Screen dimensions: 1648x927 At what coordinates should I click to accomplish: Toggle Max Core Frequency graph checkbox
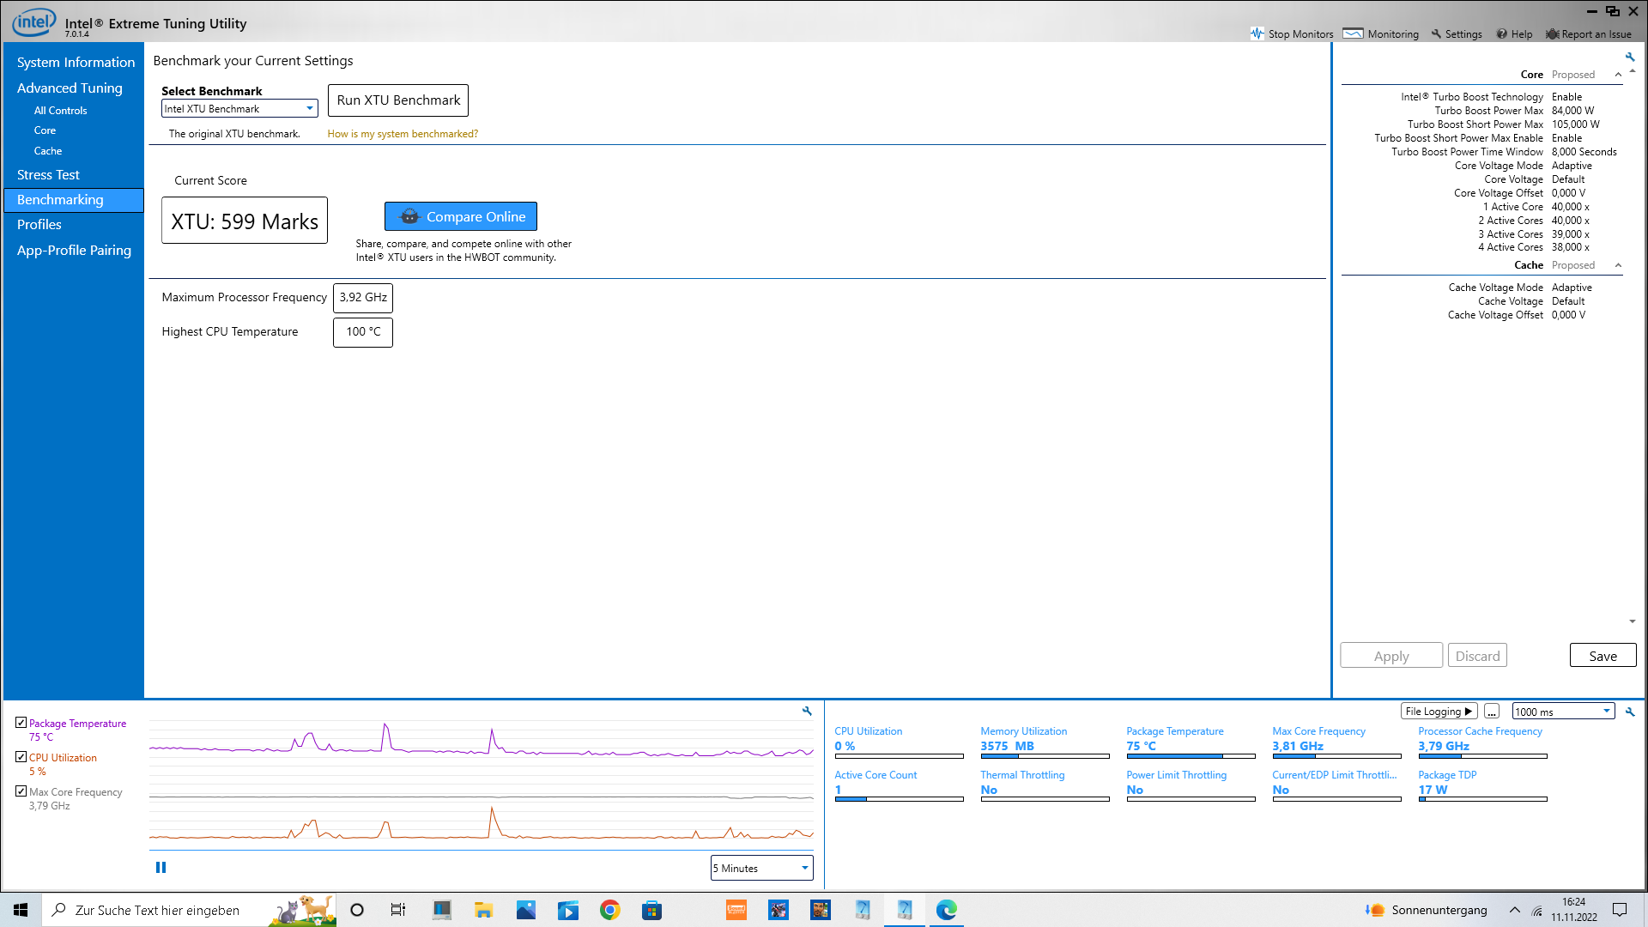coord(21,791)
